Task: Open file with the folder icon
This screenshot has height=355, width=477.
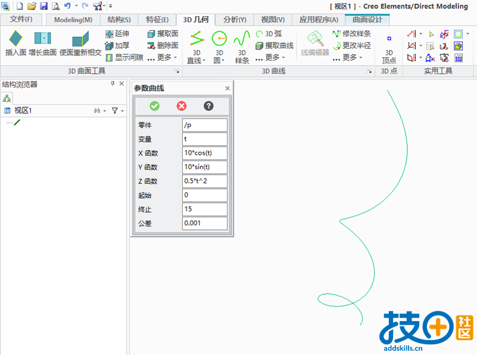Action: click(x=32, y=6)
